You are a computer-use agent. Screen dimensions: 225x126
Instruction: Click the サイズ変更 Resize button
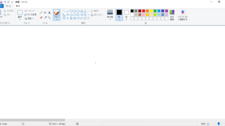(30, 15)
